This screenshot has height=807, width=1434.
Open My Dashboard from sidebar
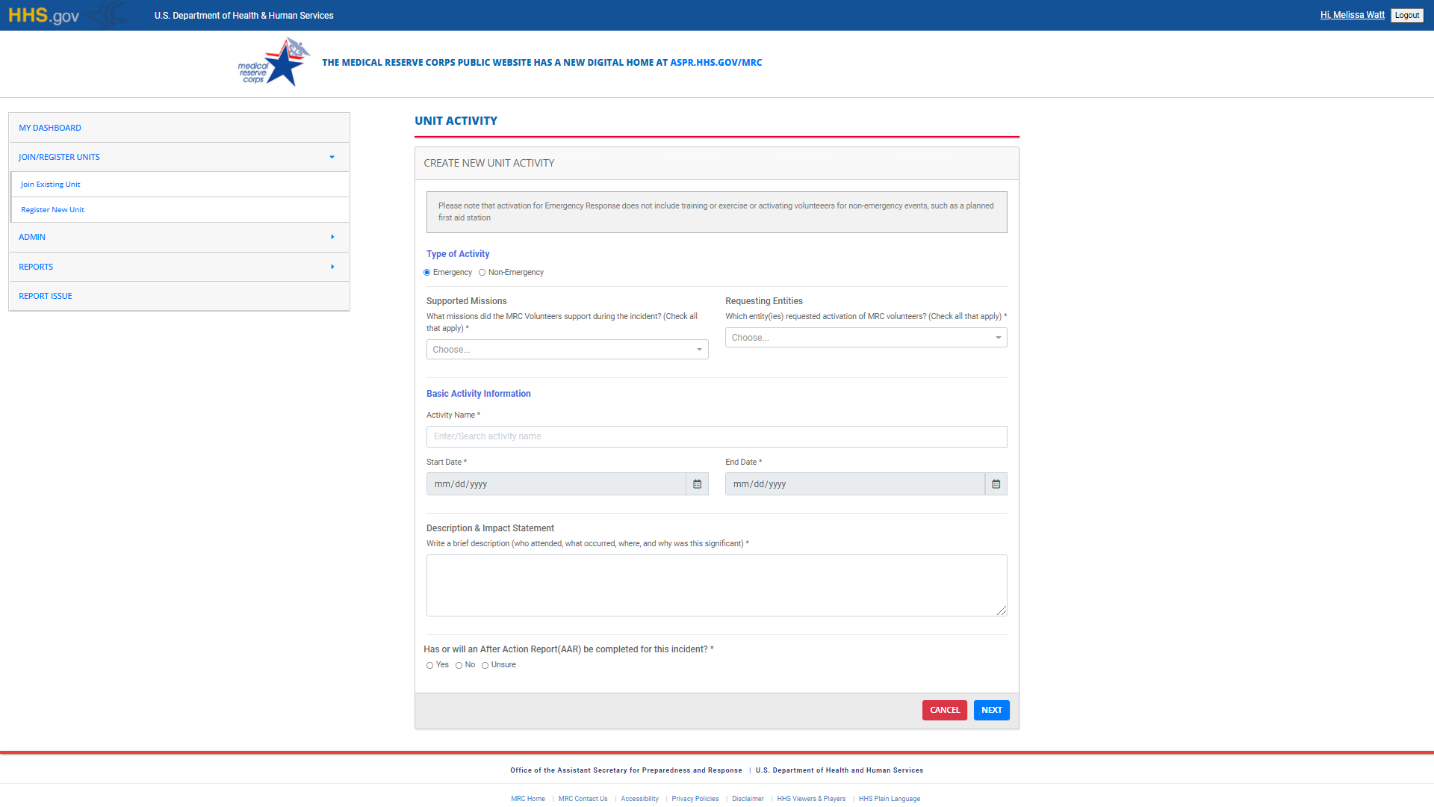50,128
